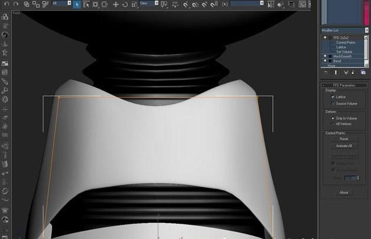Screen dimensions: 371x239
Task: Click the Offset spinner arrows
Action: click(358, 178)
